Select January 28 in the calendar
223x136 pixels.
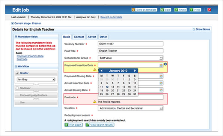tap(118, 94)
